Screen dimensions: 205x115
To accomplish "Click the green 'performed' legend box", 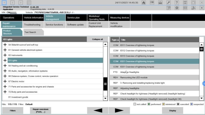I will coord(149,104).
